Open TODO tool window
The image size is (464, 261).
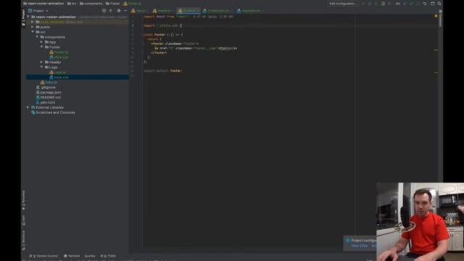tap(108, 256)
